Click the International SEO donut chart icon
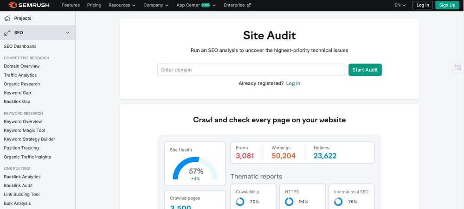This screenshot has width=464, height=209. 338,202
